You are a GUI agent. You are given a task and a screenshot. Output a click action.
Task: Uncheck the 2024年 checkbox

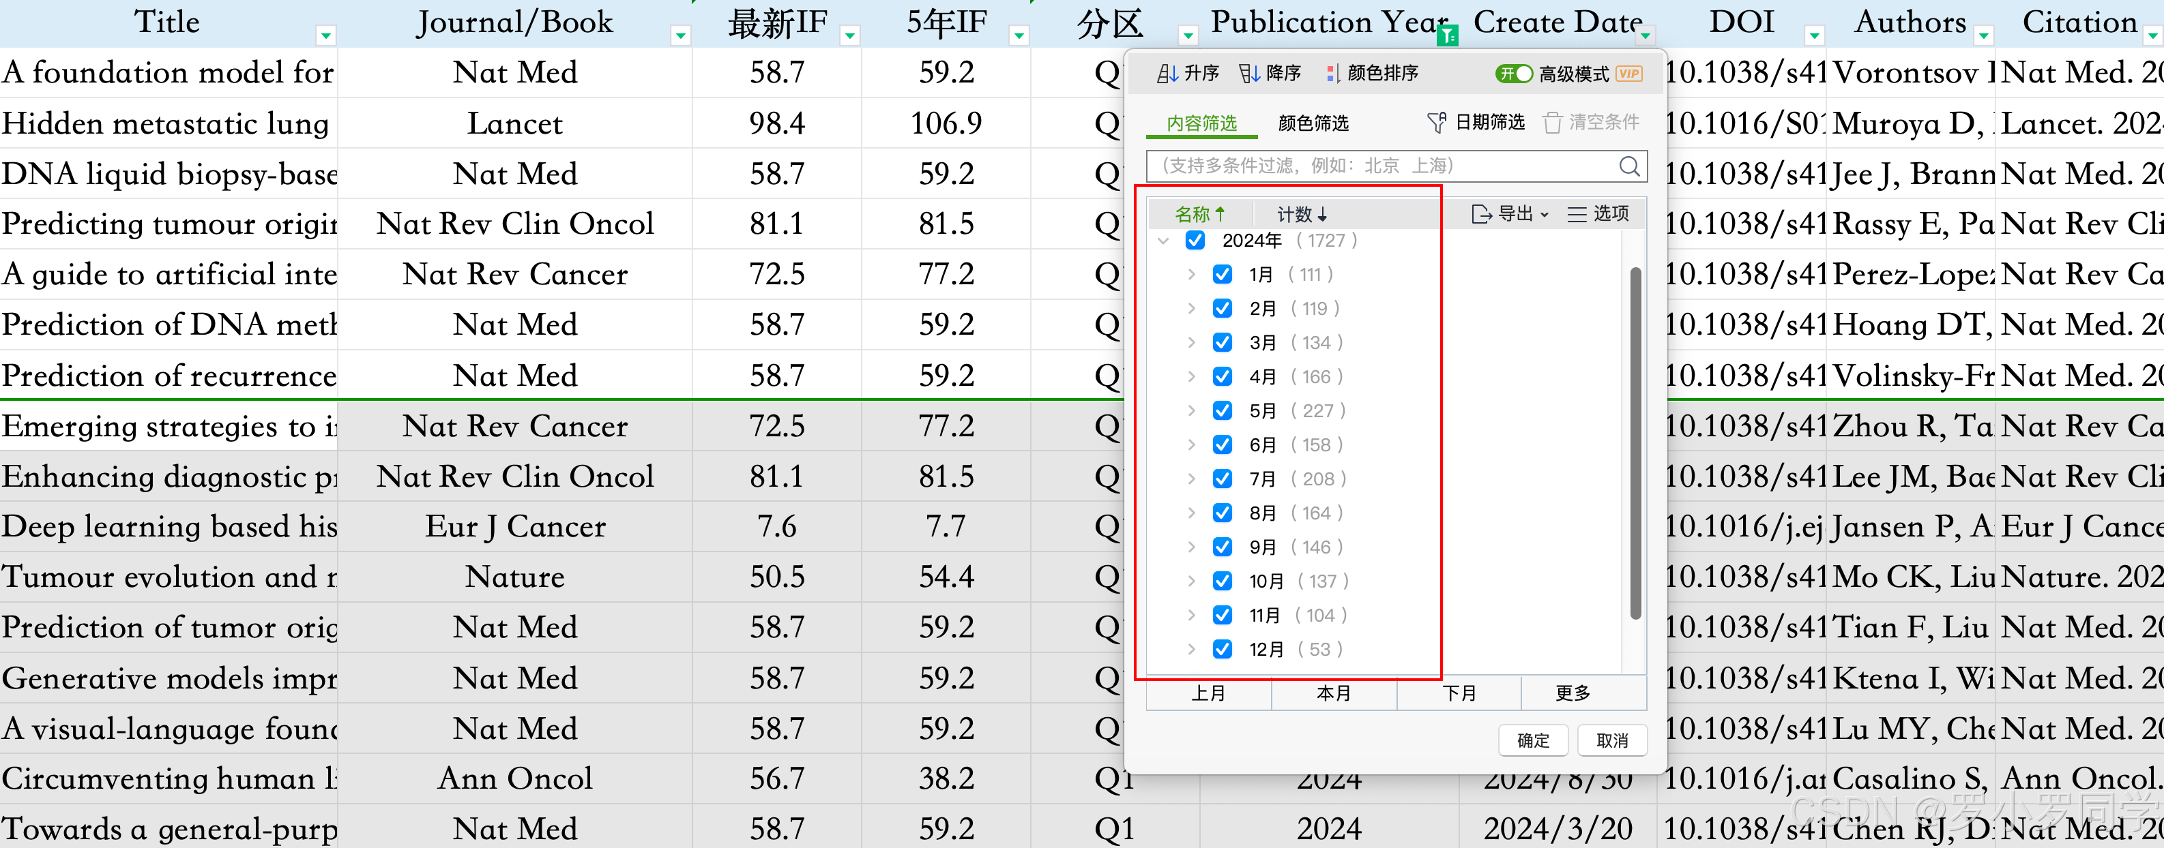click(x=1195, y=241)
